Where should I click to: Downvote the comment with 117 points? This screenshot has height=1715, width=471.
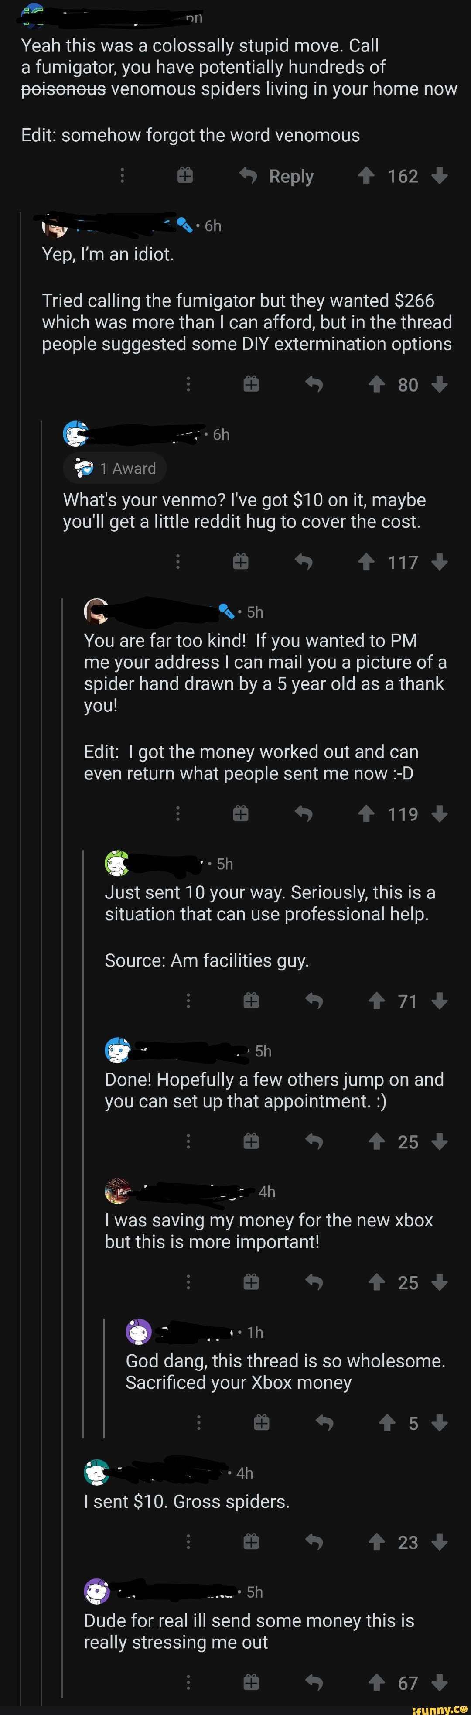439,563
